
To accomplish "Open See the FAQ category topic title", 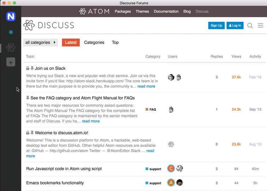I will pyautogui.click(x=83, y=98).
